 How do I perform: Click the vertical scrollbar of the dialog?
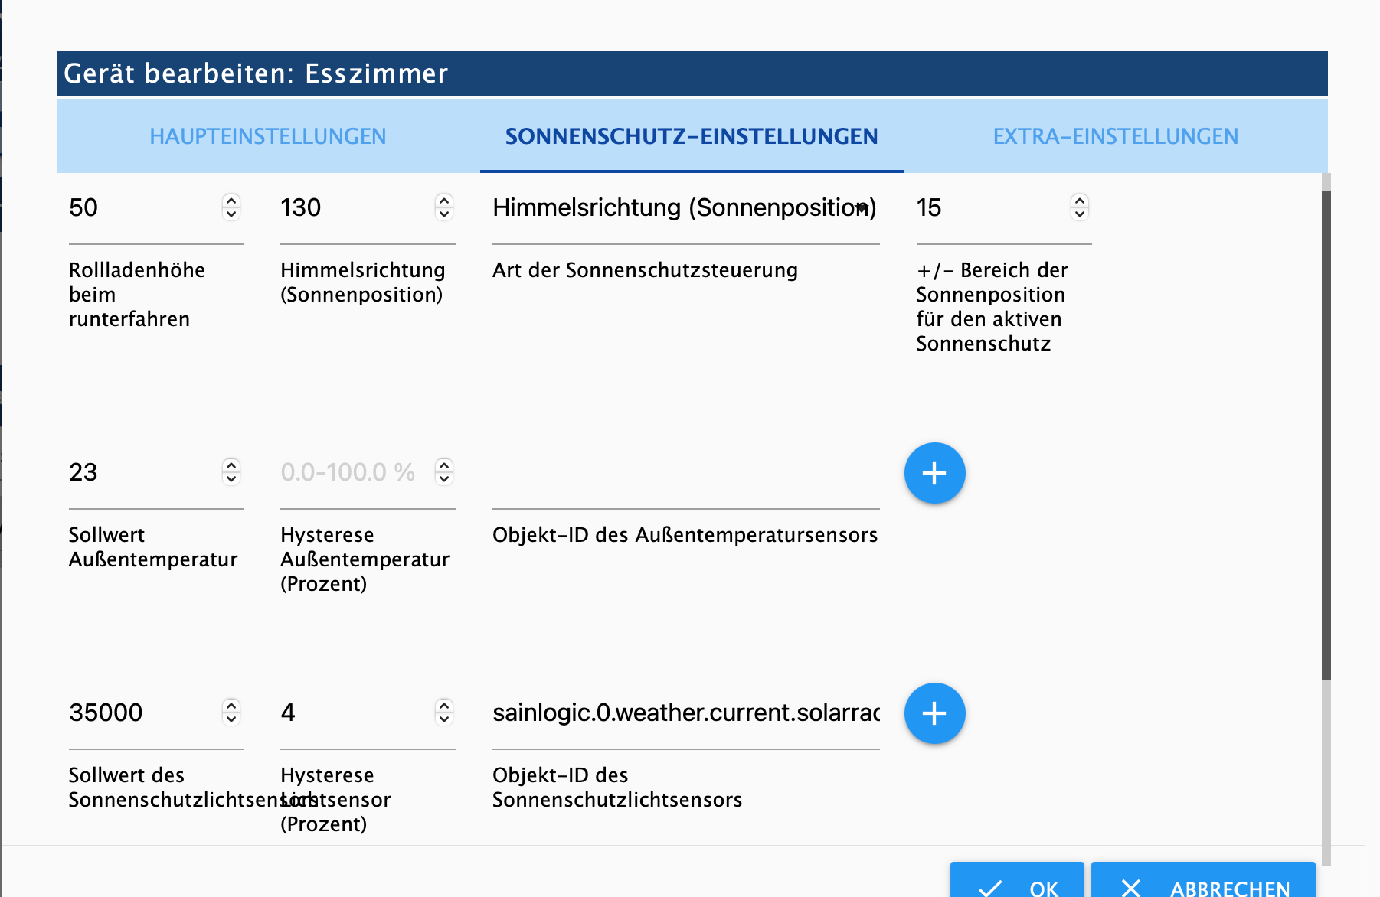click(x=1326, y=435)
